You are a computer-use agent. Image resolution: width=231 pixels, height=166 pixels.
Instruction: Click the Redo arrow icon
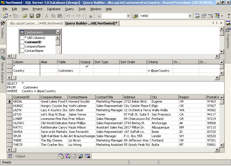[78, 16]
